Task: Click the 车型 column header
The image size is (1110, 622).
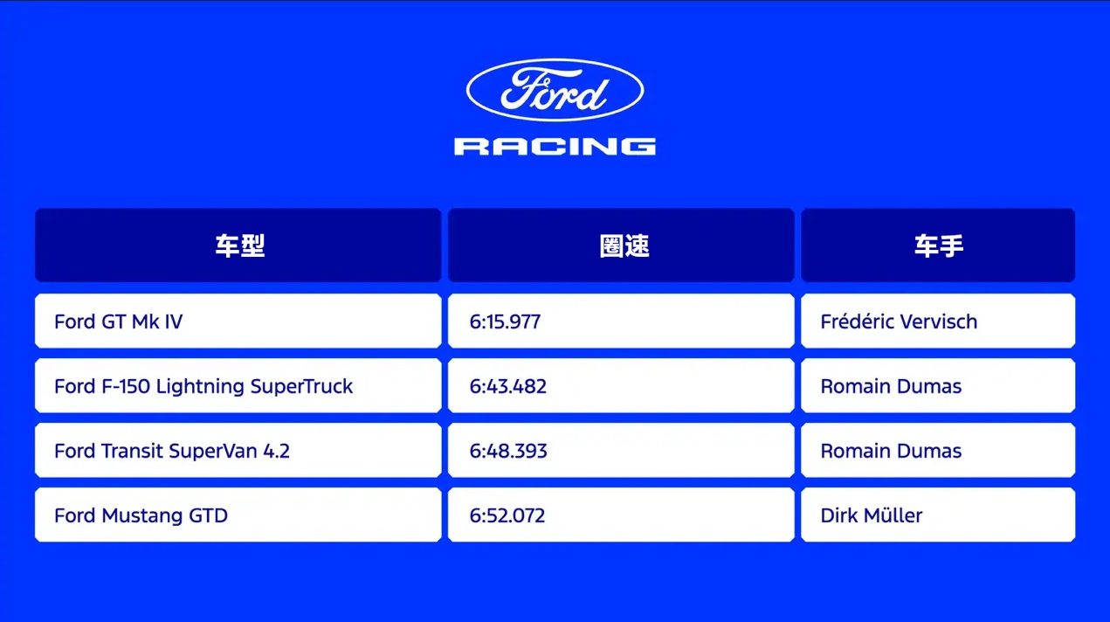Action: 238,245
